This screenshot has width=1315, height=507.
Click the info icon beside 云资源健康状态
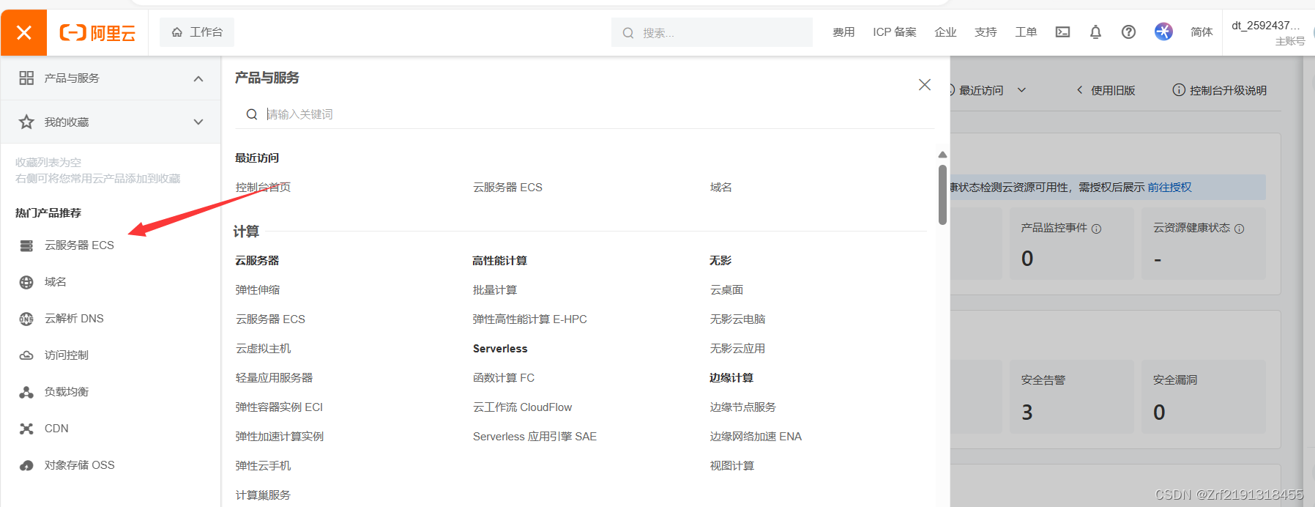click(x=1239, y=229)
